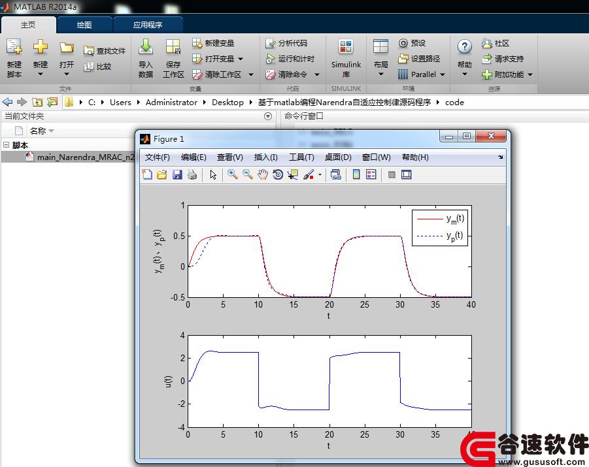The width and height of the screenshot is (589, 467).
Task: Click the up-one-level folder icon
Action: pyautogui.click(x=37, y=102)
